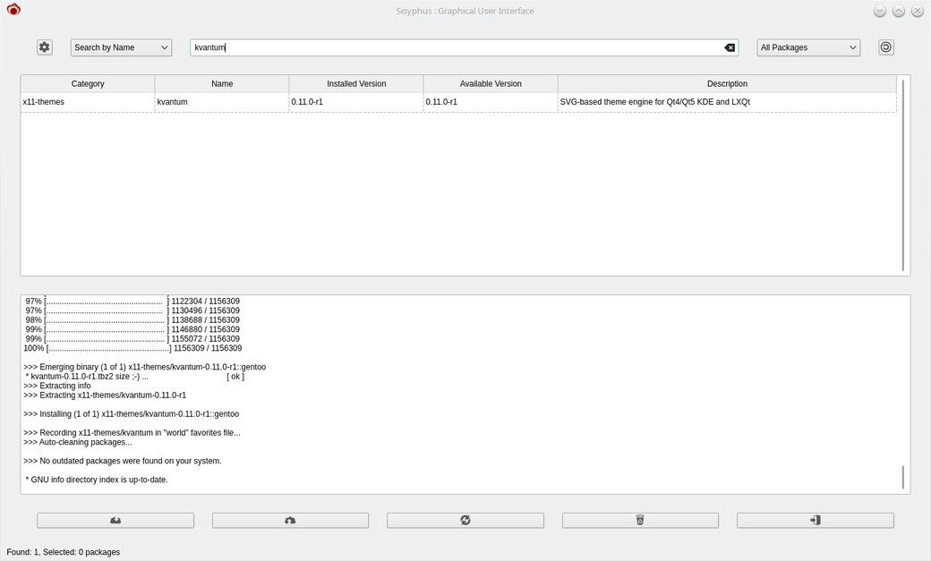Click the exit door icon button
Screen dimensions: 931x561
816,520
